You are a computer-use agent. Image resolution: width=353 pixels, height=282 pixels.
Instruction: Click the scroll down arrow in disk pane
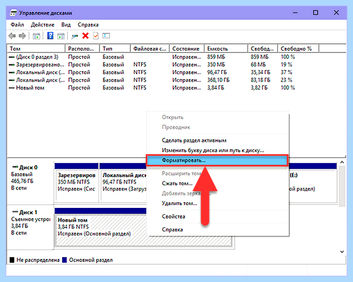click(342, 252)
